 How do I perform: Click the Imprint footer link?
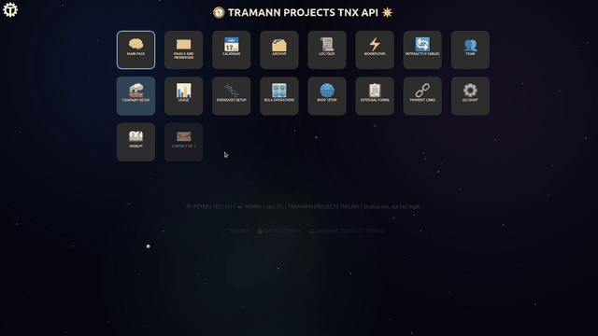[235, 231]
